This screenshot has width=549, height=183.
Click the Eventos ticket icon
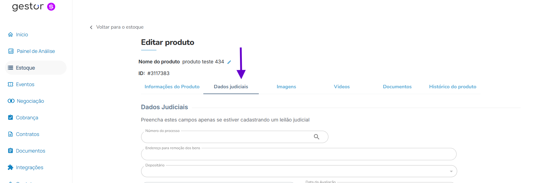coord(10,84)
